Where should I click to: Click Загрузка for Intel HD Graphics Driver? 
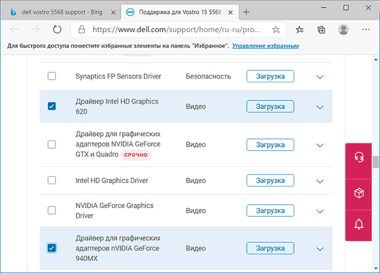point(270,180)
